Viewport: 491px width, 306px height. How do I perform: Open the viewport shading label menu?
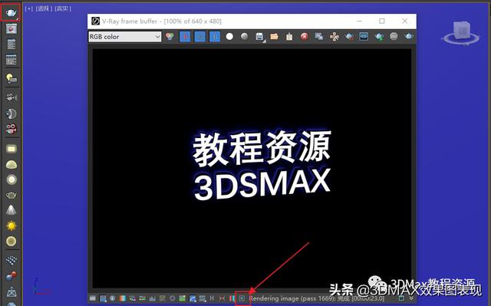click(63, 8)
